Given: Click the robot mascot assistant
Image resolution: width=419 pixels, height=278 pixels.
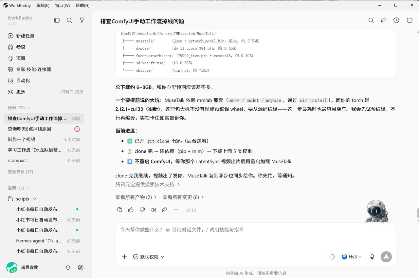Looking at the screenshot, I should [376, 211].
